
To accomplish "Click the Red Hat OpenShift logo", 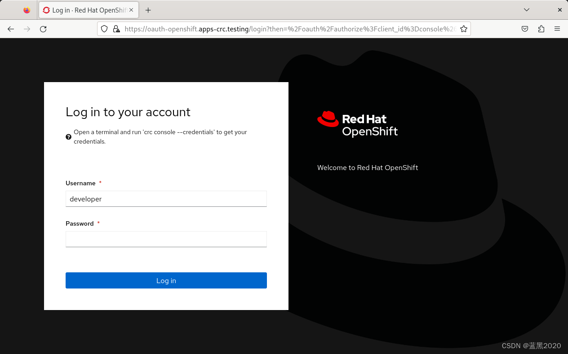I will 358,124.
